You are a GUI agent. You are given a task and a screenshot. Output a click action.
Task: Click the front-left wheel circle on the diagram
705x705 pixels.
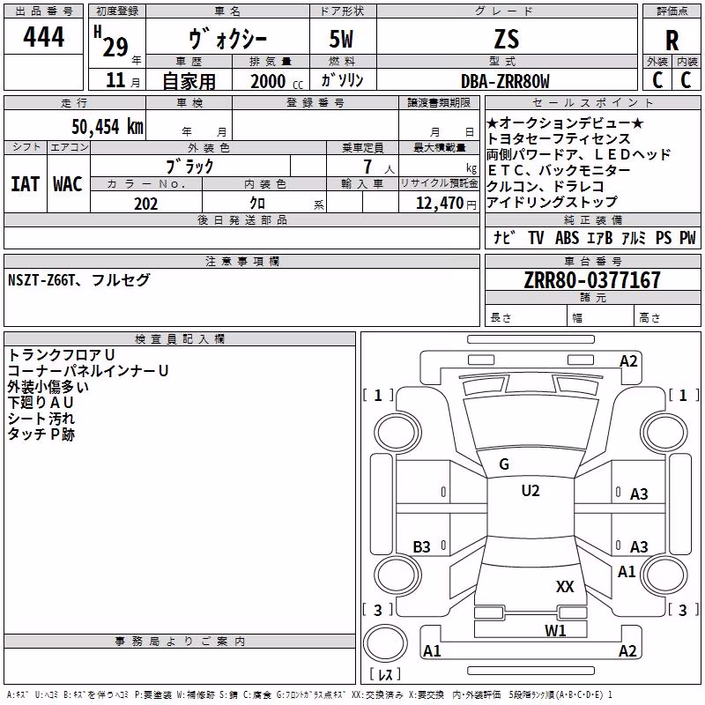397,434
